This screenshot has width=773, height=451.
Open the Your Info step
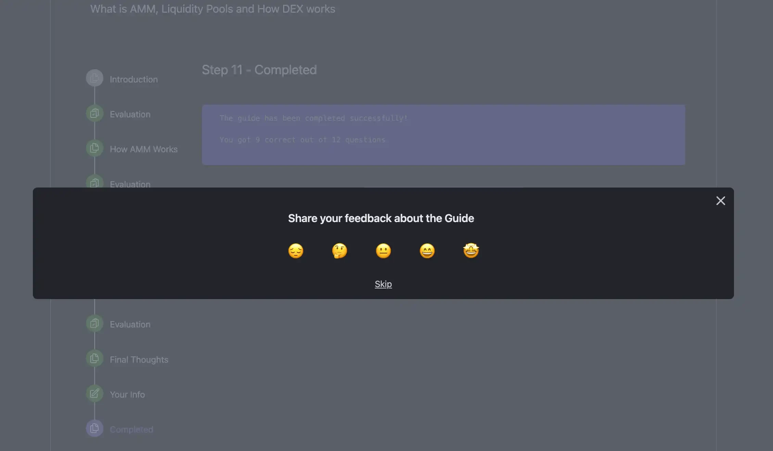click(x=127, y=395)
